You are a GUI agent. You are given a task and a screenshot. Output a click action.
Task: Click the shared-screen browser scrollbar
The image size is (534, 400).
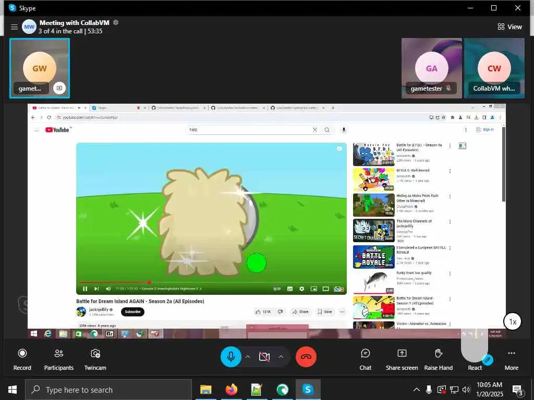pos(503,165)
